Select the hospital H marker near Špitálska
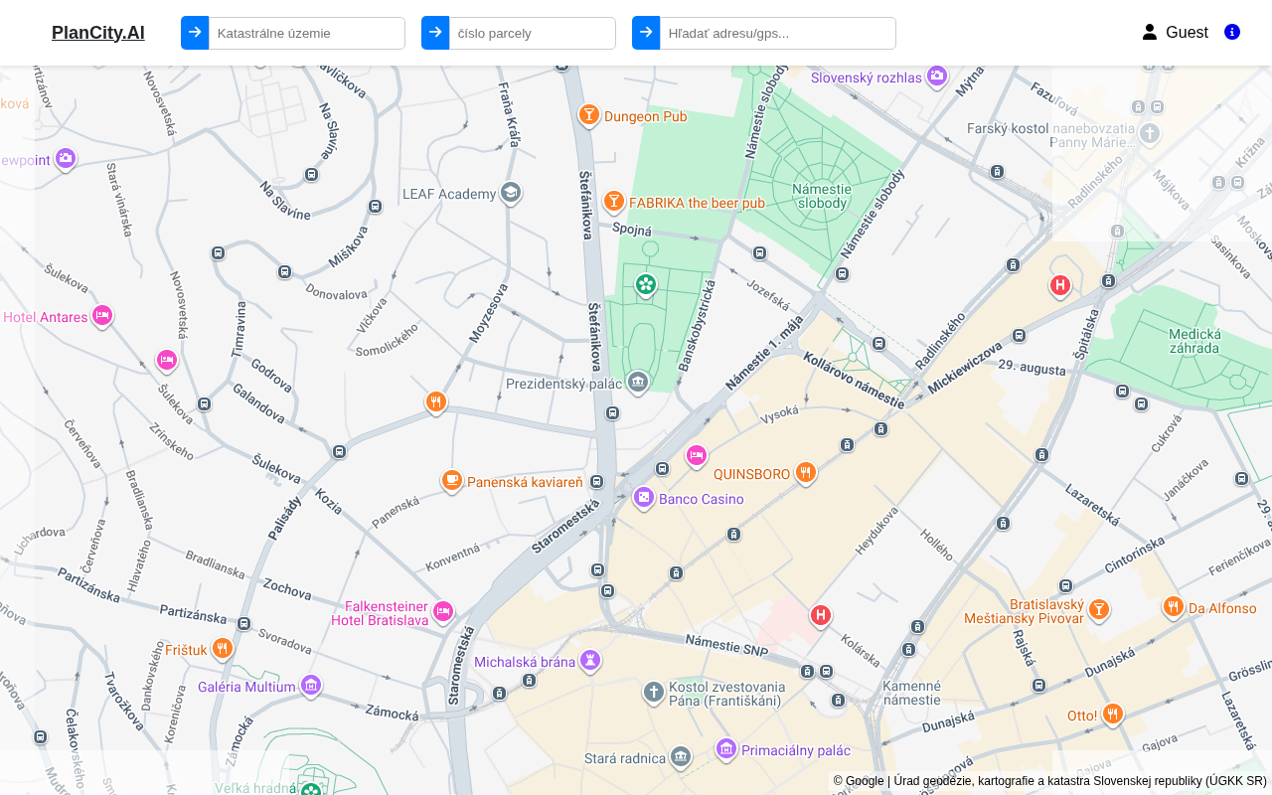The width and height of the screenshot is (1272, 795). pyautogui.click(x=1060, y=286)
